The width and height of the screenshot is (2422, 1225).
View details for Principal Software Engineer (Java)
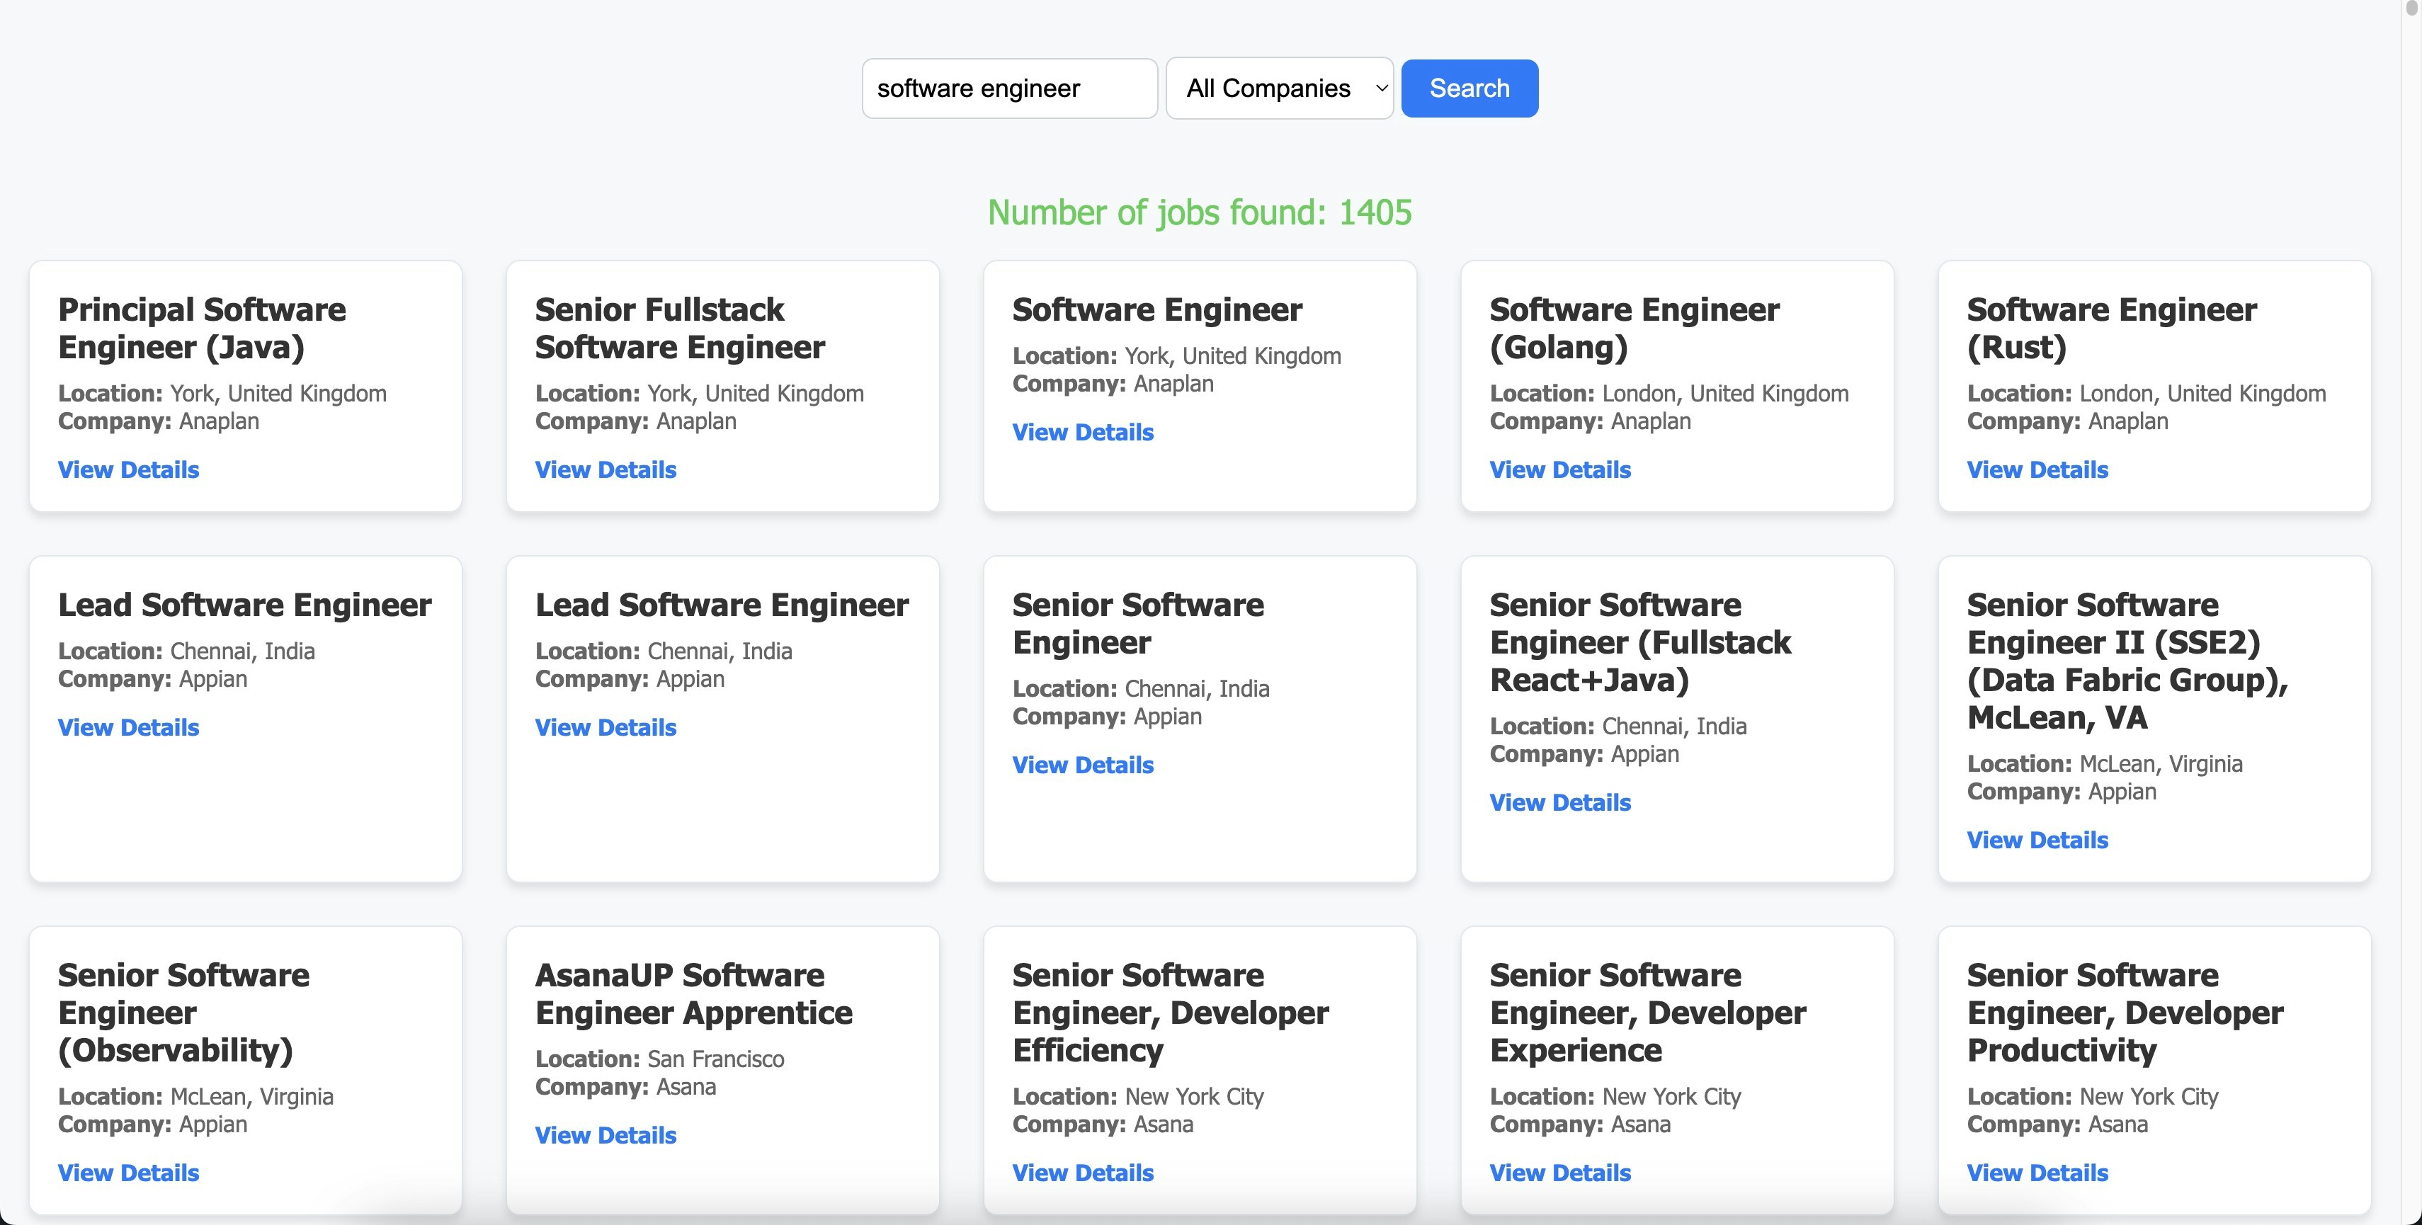click(x=129, y=469)
